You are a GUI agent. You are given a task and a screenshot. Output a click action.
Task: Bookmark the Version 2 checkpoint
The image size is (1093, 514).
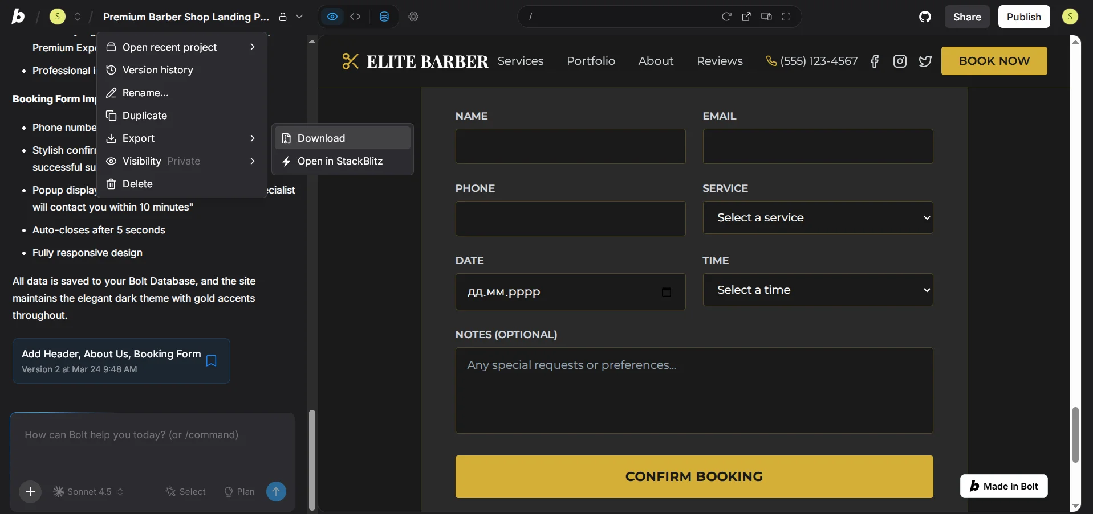coord(210,361)
